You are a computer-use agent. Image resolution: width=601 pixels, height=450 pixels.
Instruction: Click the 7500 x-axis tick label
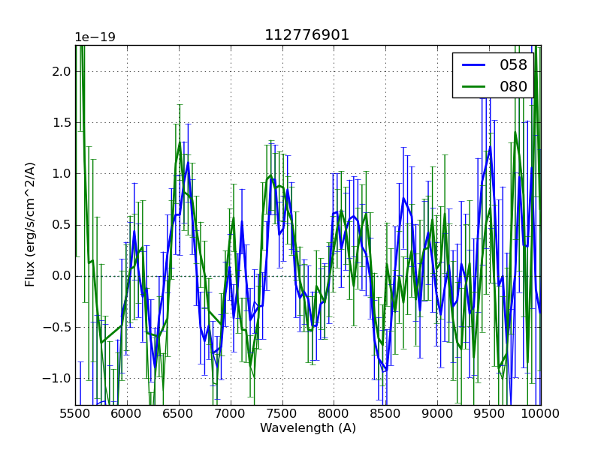click(282, 414)
